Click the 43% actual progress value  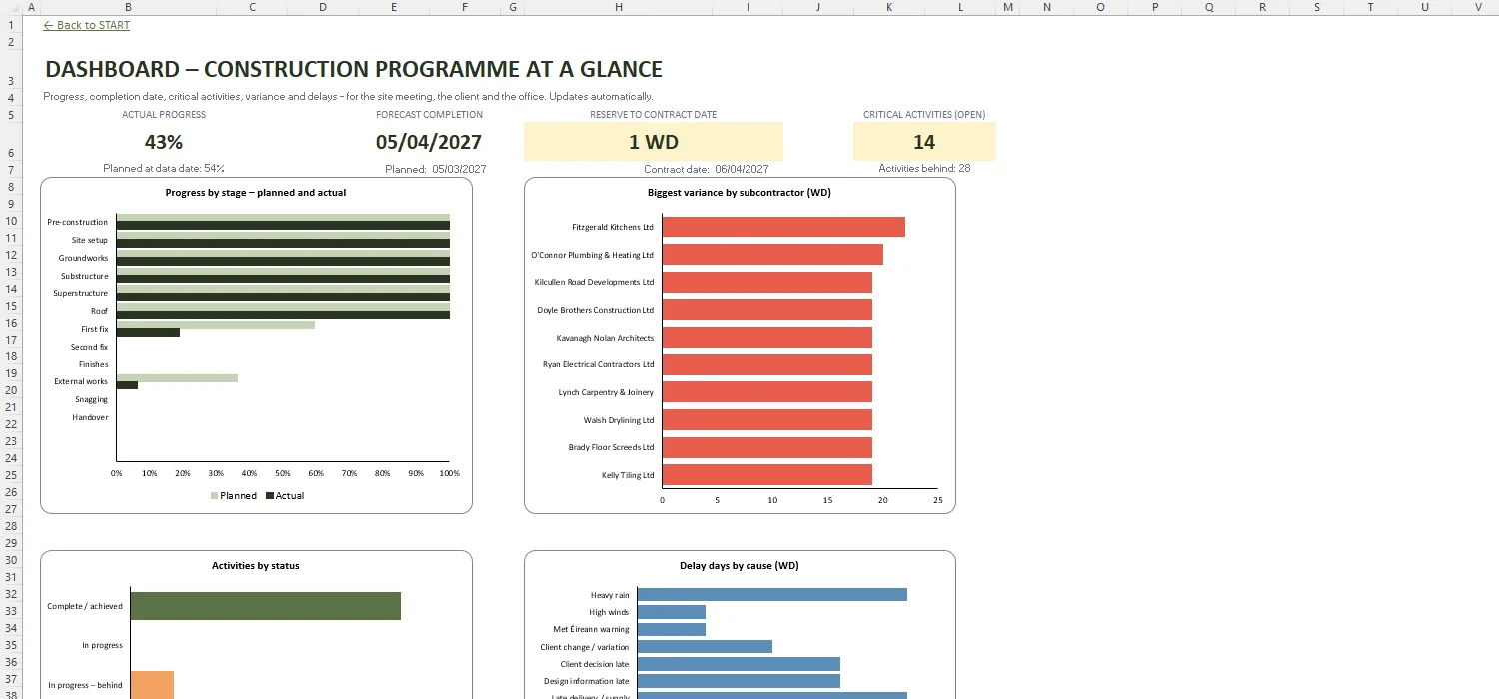pos(164,142)
